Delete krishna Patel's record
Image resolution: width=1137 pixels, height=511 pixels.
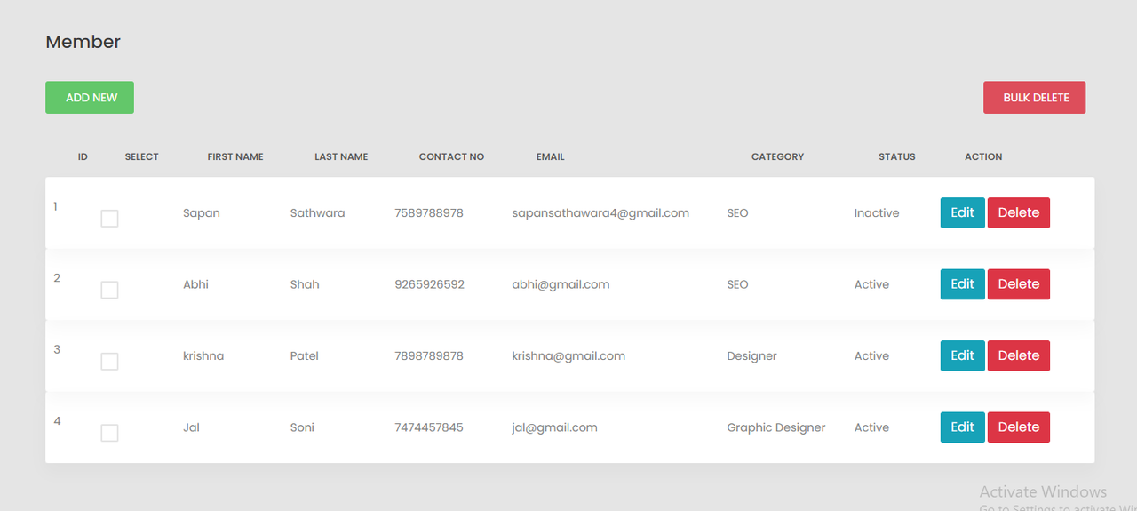pos(1019,355)
